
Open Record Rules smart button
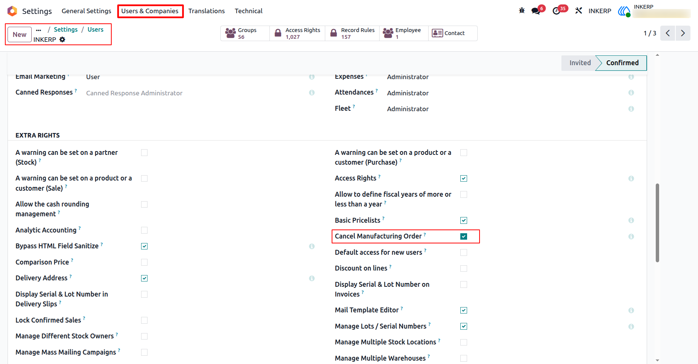(x=352, y=33)
